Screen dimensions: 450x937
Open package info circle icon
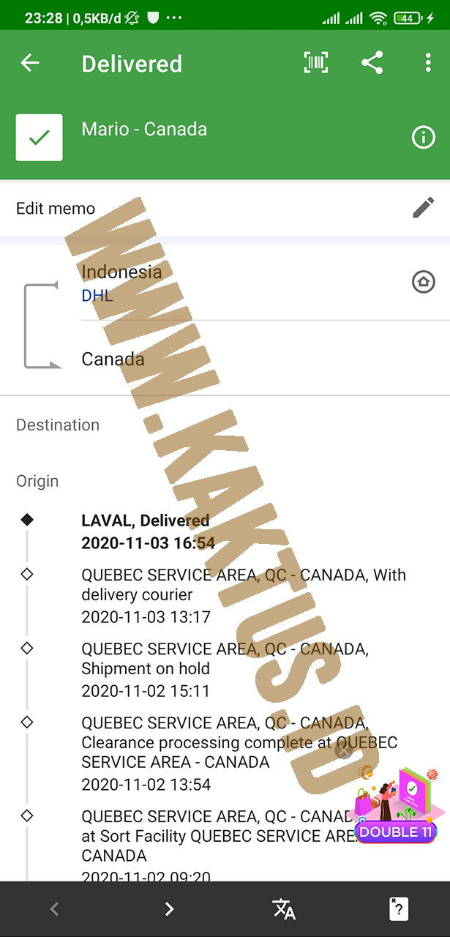(x=424, y=137)
